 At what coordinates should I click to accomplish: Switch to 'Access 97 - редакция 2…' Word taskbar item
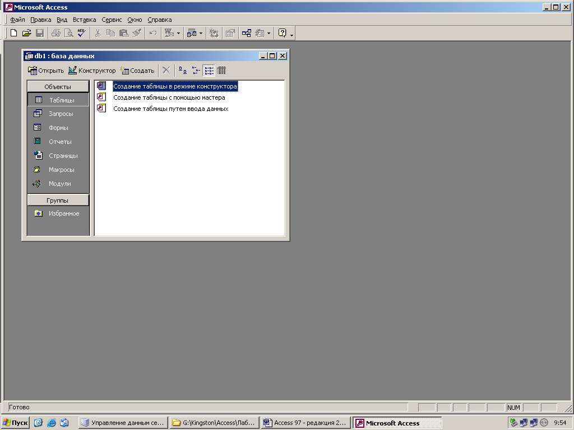pos(306,423)
